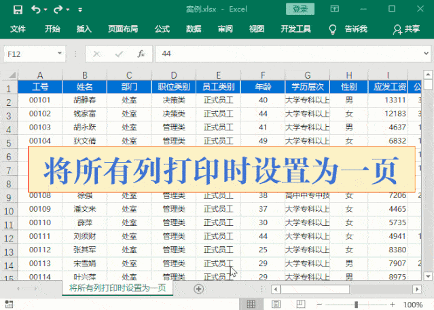The height and width of the screenshot is (310, 434).
Task: Switch to Page Layout view icon
Action: [x=276, y=303]
